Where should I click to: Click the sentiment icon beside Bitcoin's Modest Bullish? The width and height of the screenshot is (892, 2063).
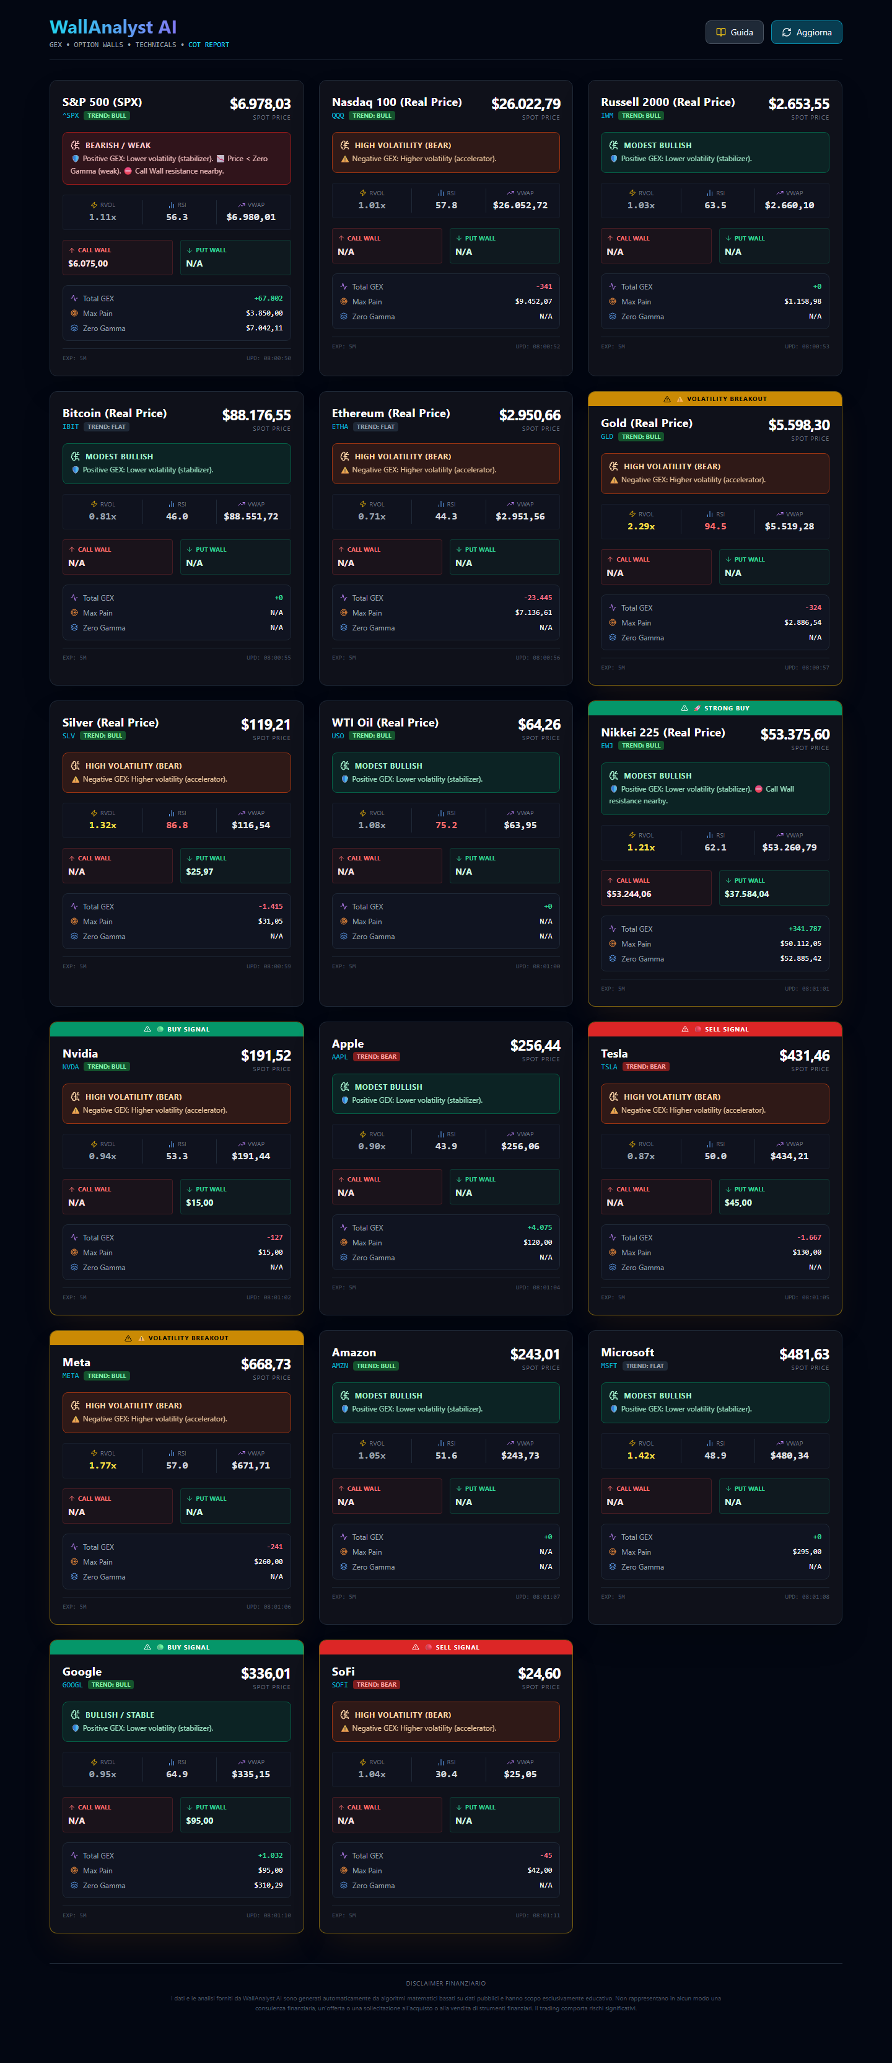[75, 456]
